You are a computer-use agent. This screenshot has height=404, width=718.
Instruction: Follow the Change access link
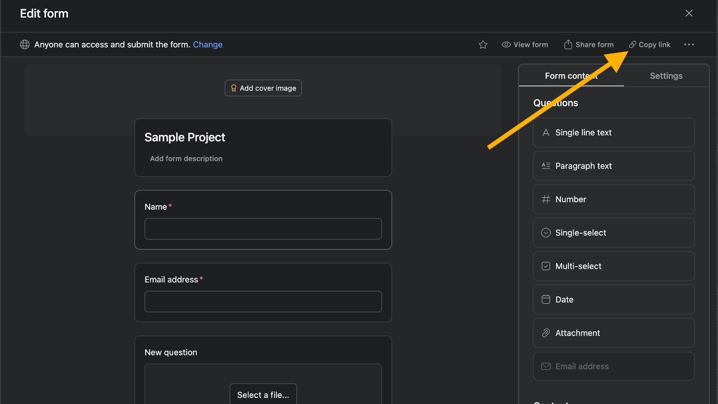click(x=207, y=44)
